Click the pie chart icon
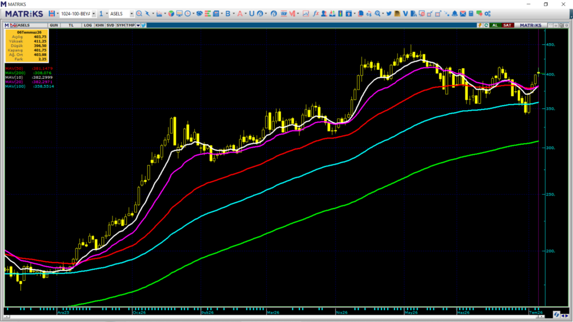 [x=171, y=13]
